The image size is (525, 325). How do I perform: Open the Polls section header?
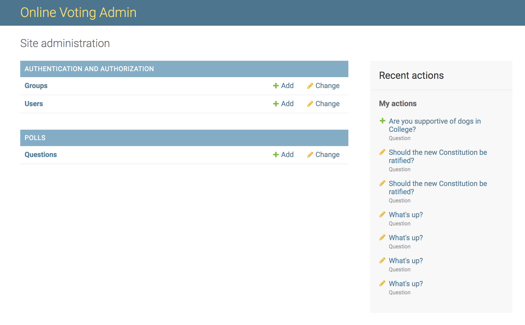35,138
